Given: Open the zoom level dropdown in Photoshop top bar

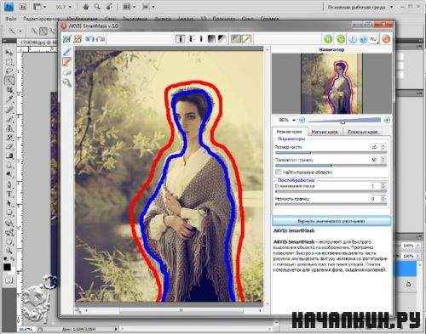Looking at the screenshot, I should [x=70, y=7].
